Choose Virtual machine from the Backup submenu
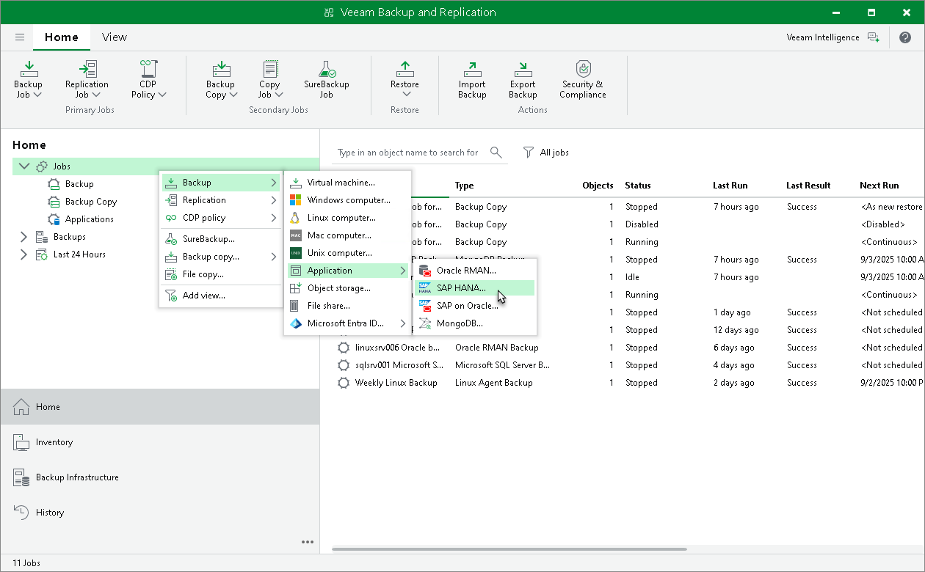Viewport: 925px width, 572px height. pyautogui.click(x=347, y=183)
